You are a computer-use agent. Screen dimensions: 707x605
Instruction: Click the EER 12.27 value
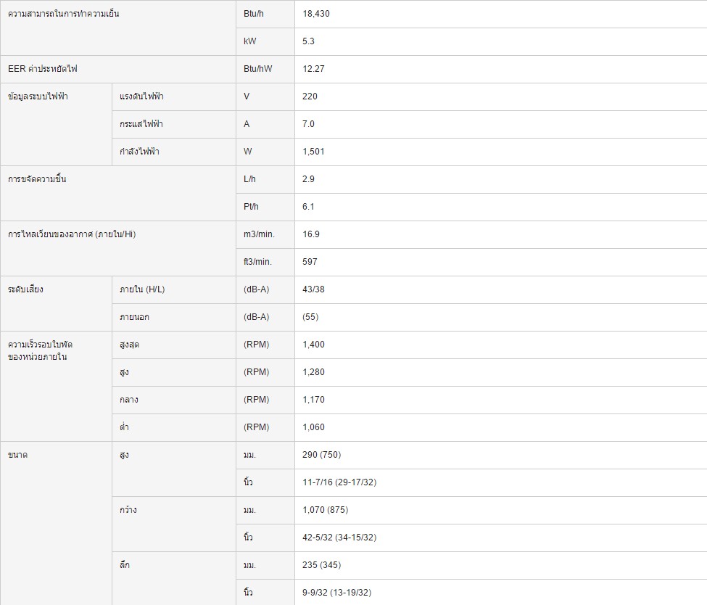tap(313, 69)
